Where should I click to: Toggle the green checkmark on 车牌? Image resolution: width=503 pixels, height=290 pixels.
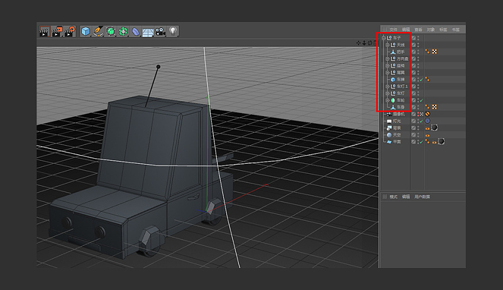pyautogui.click(x=421, y=79)
